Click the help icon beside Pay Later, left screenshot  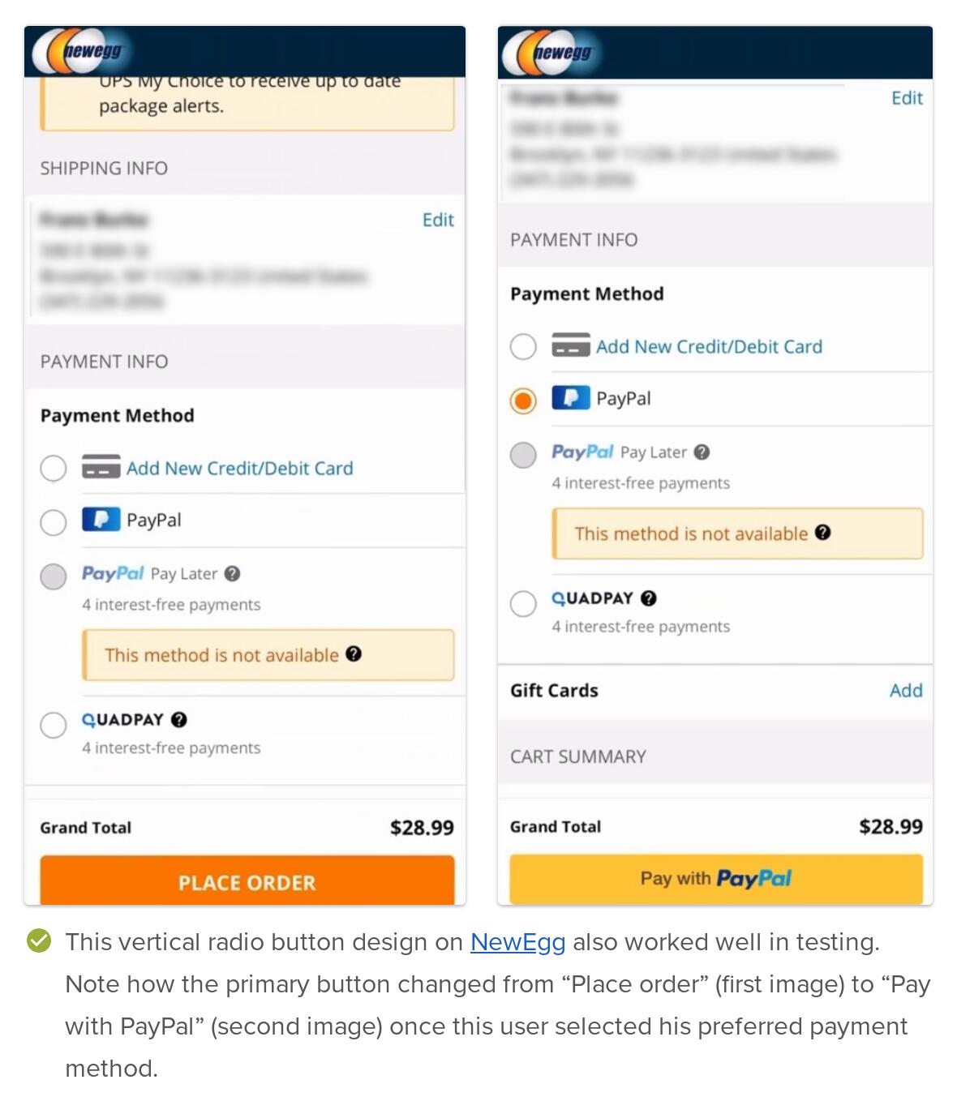click(233, 574)
